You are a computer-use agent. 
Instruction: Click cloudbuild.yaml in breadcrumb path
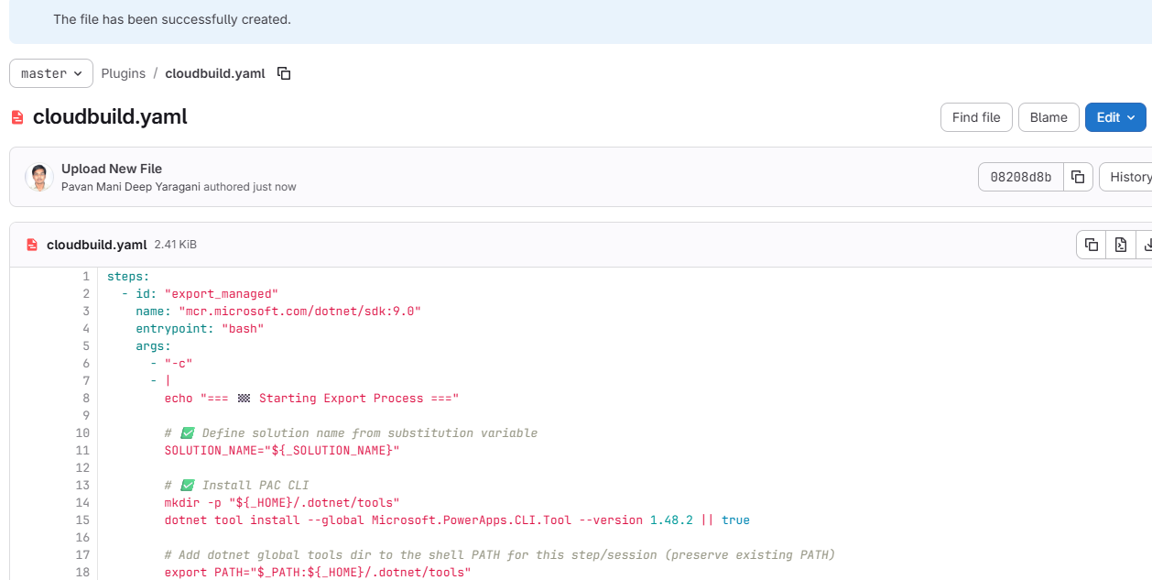pyautogui.click(x=215, y=73)
